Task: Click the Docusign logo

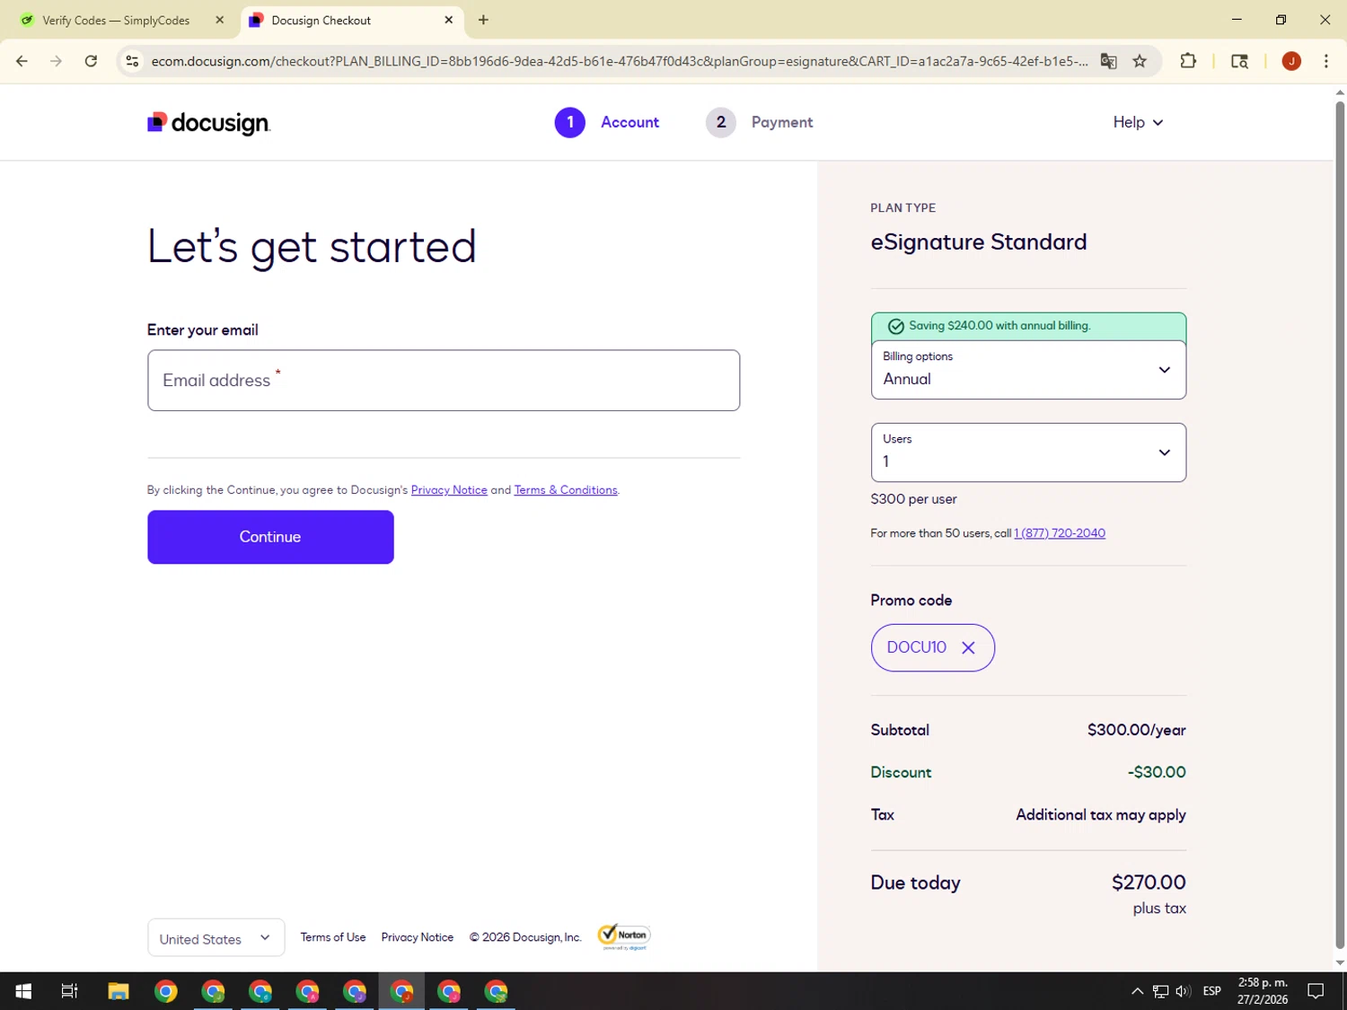Action: [x=208, y=123]
